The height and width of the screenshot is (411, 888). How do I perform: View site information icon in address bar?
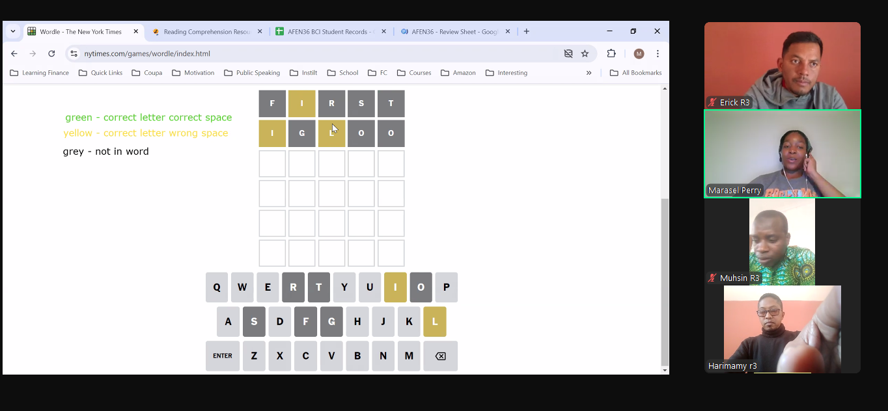coord(74,53)
